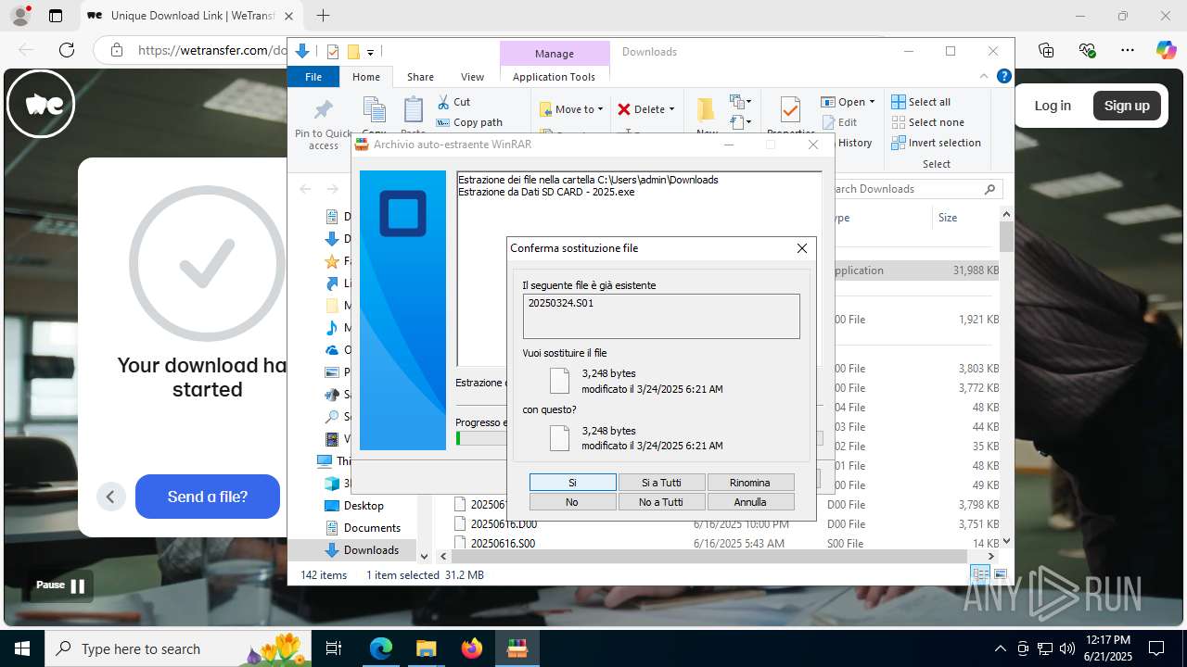The height and width of the screenshot is (667, 1187).
Task: Collapse the Explorer ribbon with the chevron
Action: (984, 77)
